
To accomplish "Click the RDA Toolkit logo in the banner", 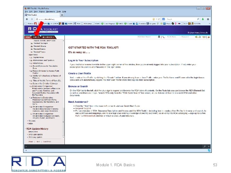I will 43,30.
